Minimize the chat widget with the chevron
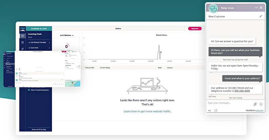The image size is (269, 140). click(256, 8)
